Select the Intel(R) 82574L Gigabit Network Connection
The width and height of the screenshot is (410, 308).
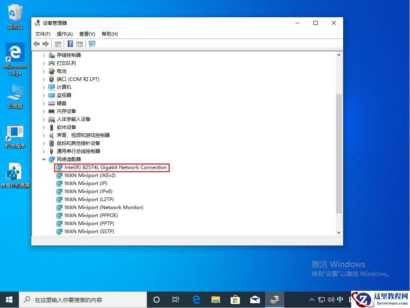pyautogui.click(x=112, y=167)
